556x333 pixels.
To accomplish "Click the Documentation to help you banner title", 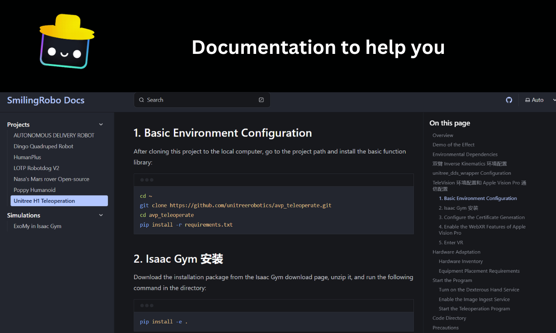I will (318, 47).
